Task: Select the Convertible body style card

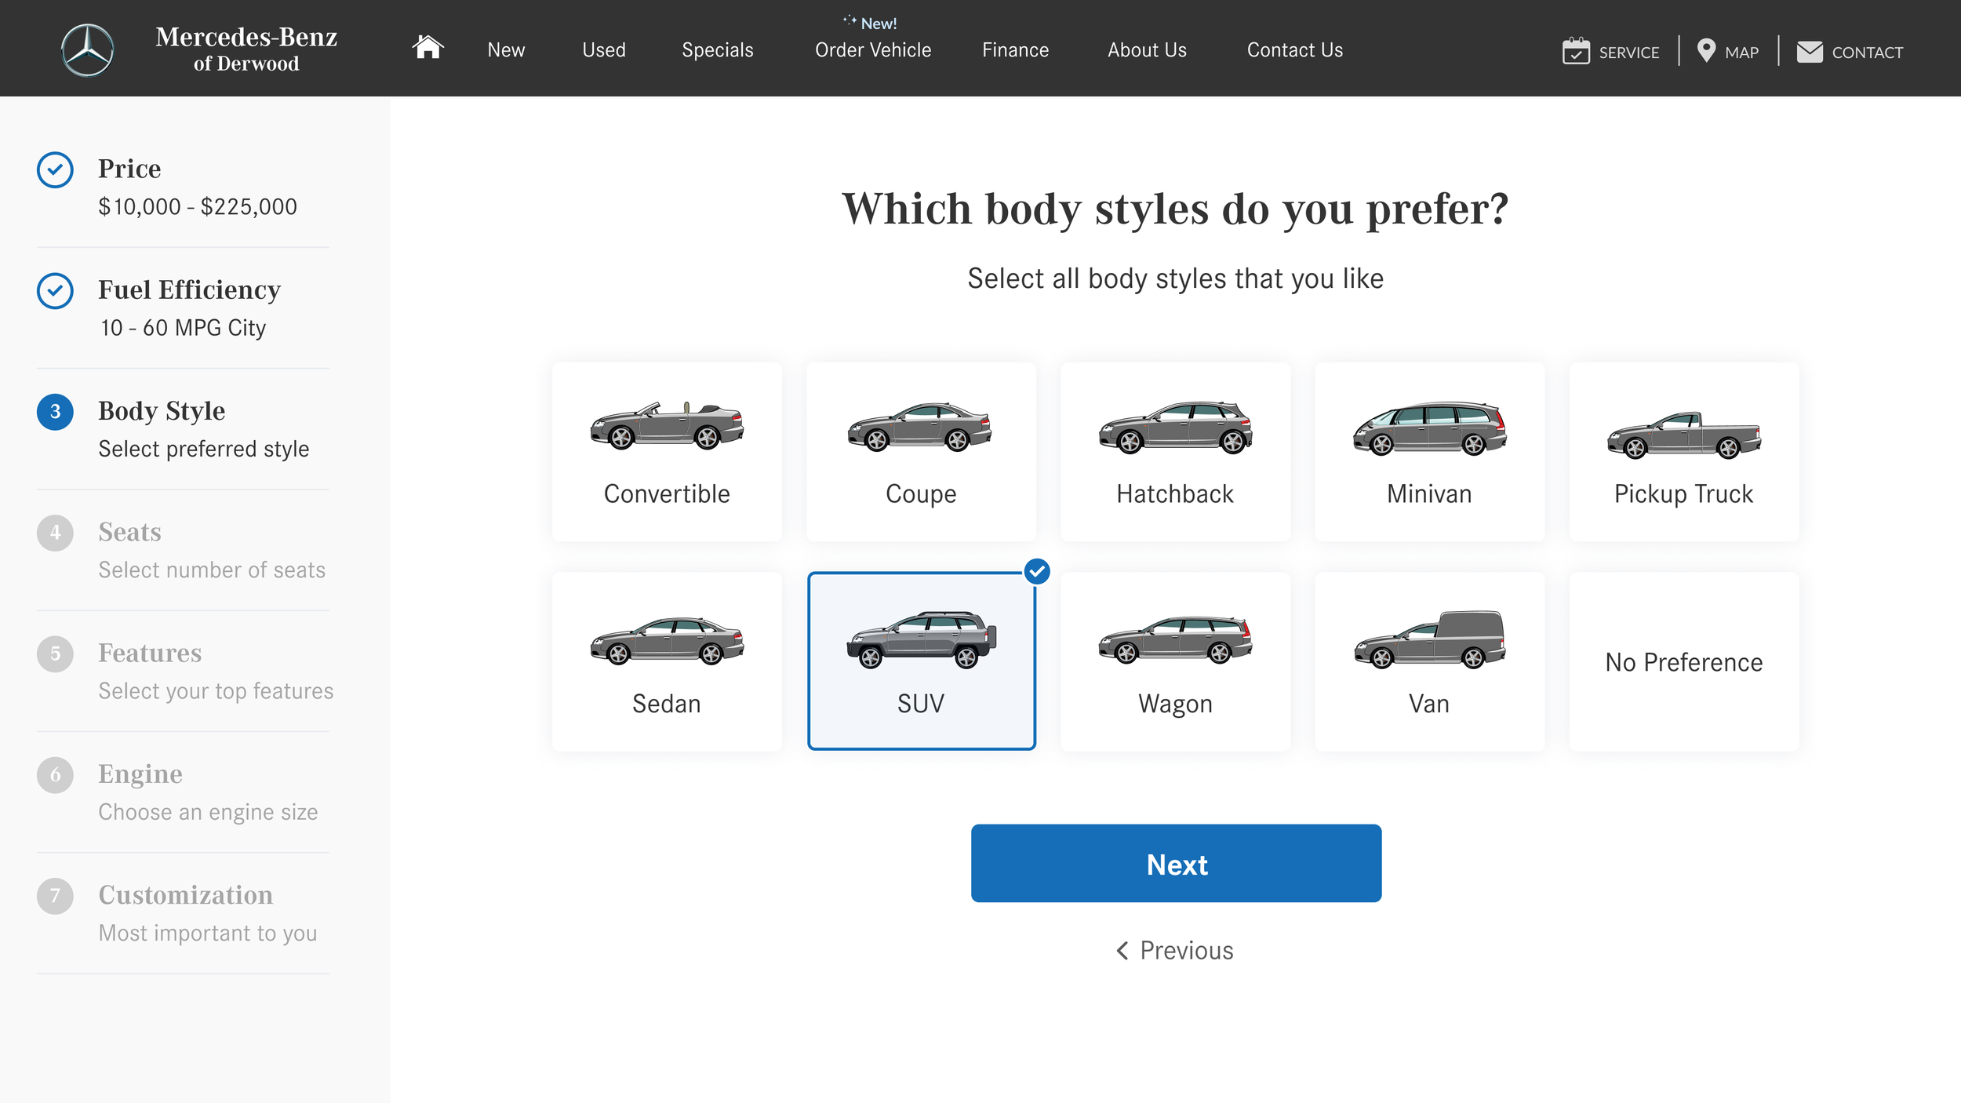Action: coord(667,452)
